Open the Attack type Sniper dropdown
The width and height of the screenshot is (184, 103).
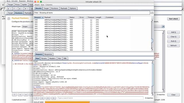28,27
